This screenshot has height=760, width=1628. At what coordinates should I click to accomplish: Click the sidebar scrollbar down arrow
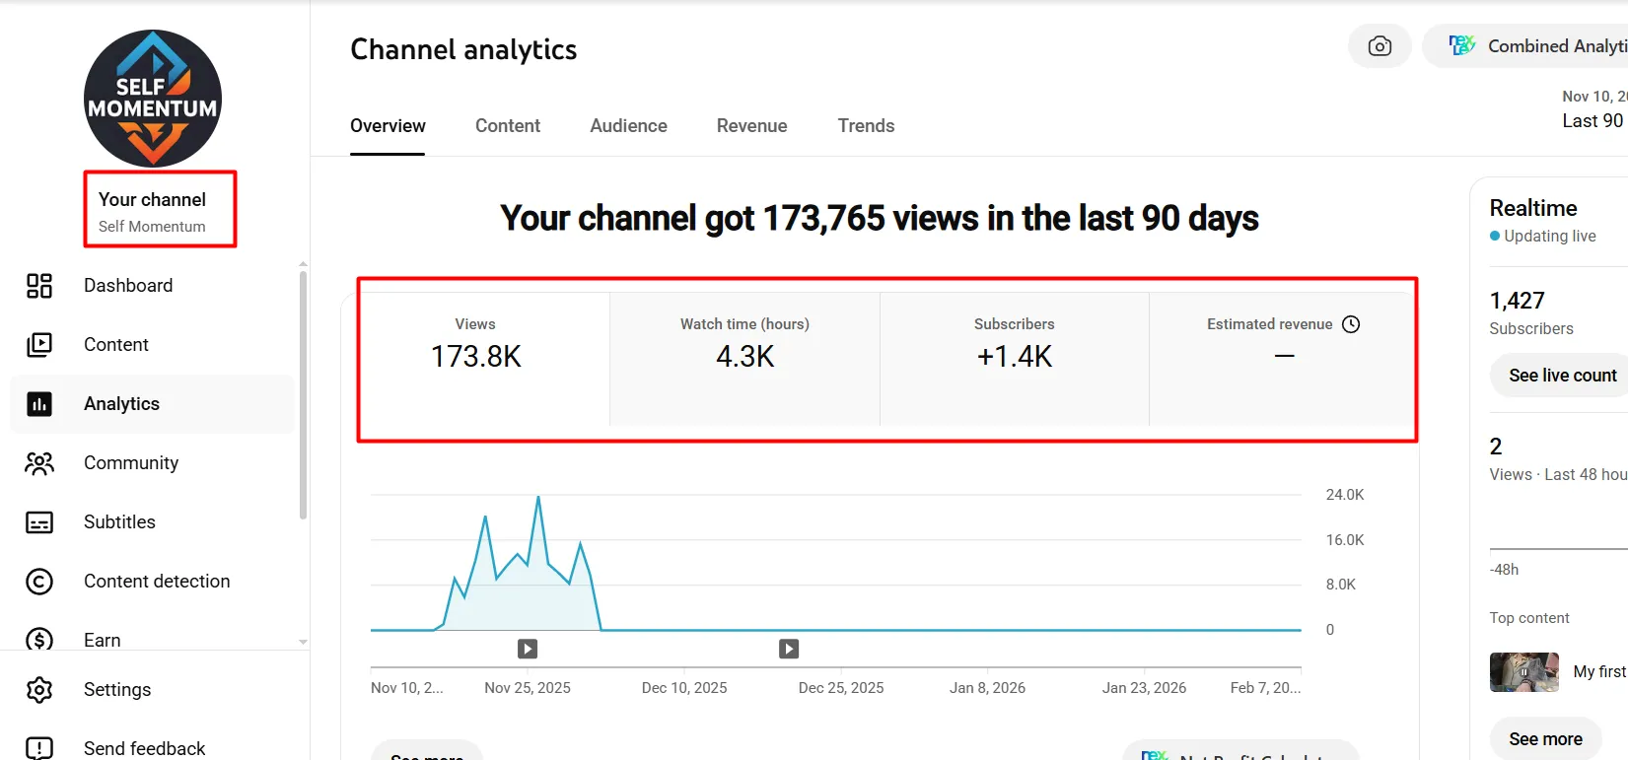tap(303, 642)
